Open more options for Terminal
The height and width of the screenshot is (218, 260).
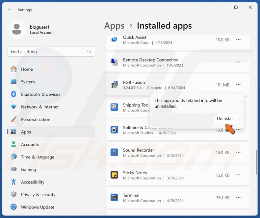click(238, 198)
